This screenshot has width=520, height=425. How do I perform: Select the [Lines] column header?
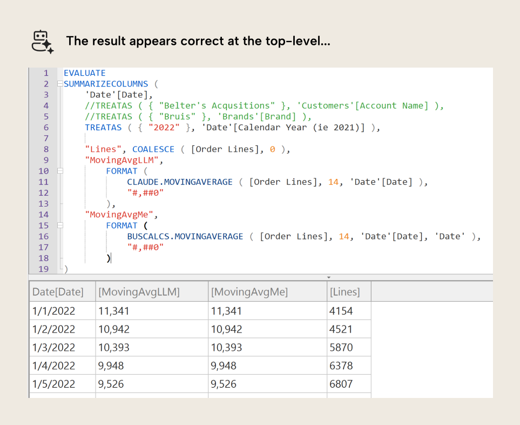[x=345, y=292]
